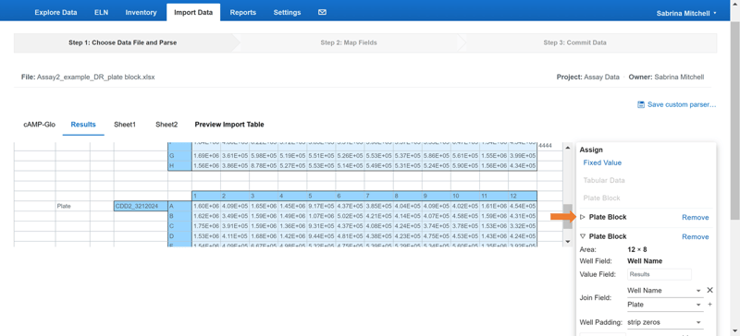Switch to the Inventory tab

point(141,13)
